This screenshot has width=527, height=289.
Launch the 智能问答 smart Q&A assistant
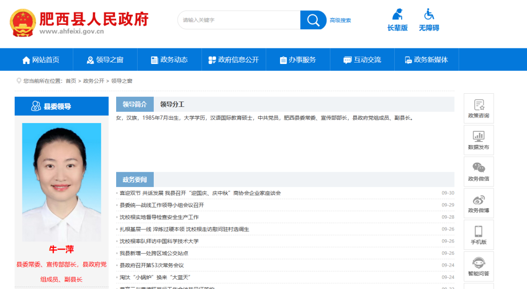point(479,267)
